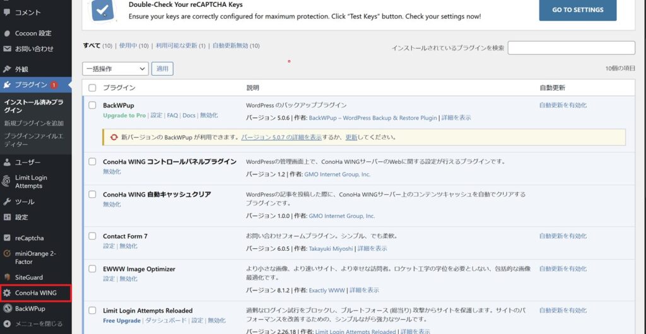Click the BackWPup sidebar icon
Viewport: 646px width, 334px height.
7,309
